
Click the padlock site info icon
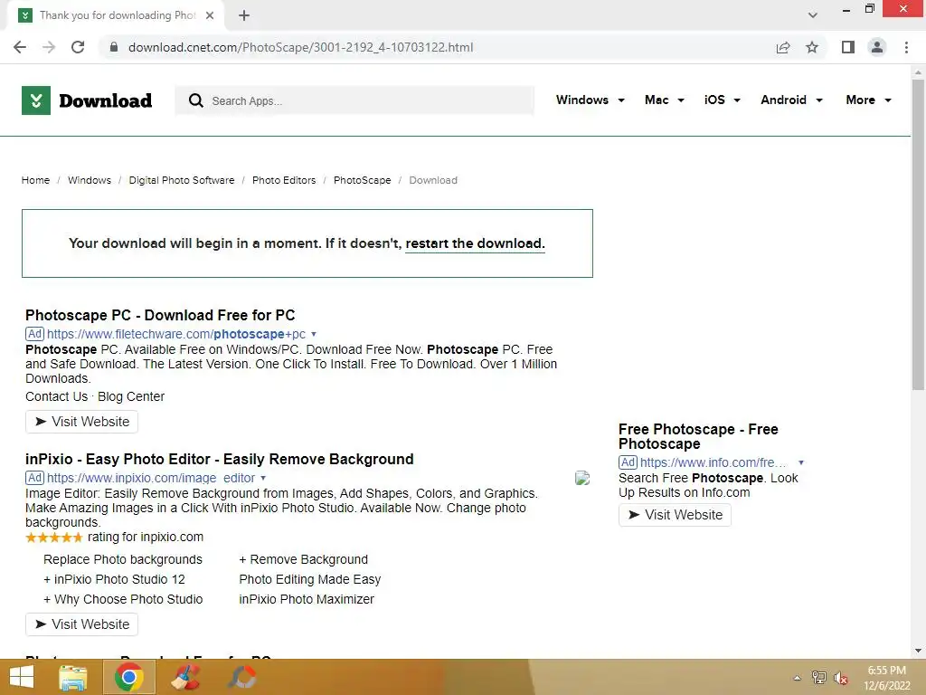pos(113,47)
